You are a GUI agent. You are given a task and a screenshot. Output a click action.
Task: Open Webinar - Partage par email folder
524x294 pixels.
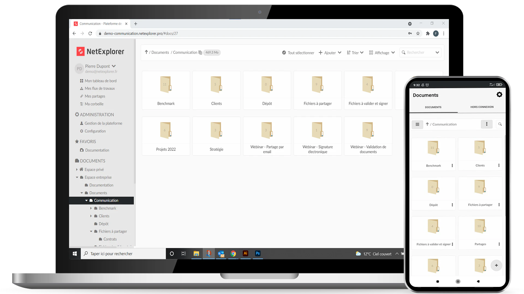(x=267, y=136)
